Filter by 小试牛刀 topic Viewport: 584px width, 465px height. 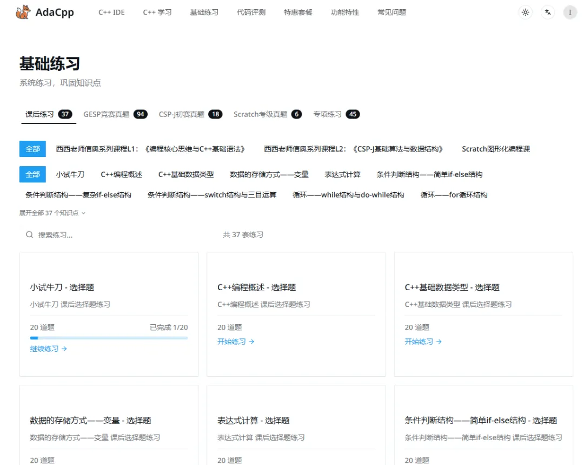coord(70,174)
